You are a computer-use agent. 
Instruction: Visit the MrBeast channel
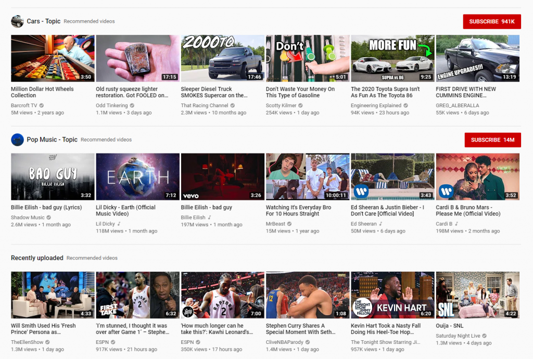point(275,224)
